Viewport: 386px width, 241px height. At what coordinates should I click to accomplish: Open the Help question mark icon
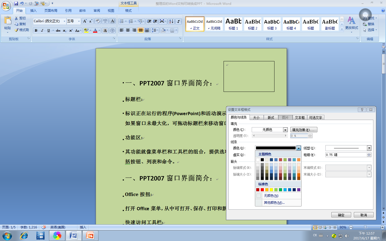coord(383,11)
